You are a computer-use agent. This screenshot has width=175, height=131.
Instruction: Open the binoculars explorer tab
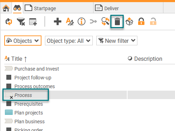pyautogui.click(x=17, y=8)
